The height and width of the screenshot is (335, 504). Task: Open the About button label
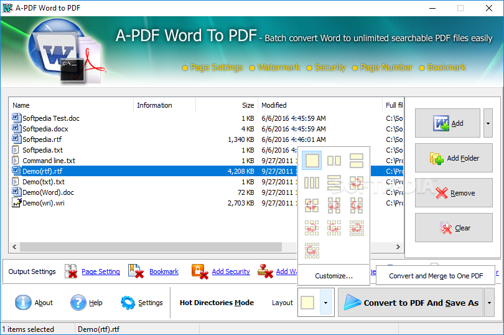click(x=44, y=303)
